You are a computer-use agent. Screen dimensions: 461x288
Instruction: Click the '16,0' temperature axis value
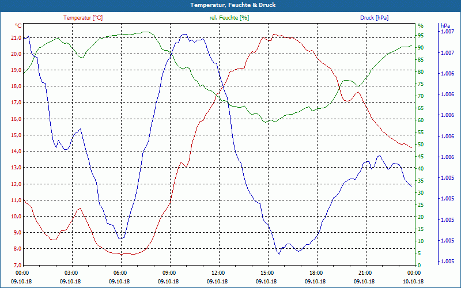(16, 119)
